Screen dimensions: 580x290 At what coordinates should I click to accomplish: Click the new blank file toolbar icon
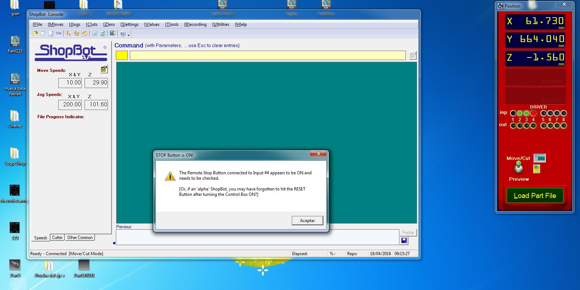tap(51, 33)
